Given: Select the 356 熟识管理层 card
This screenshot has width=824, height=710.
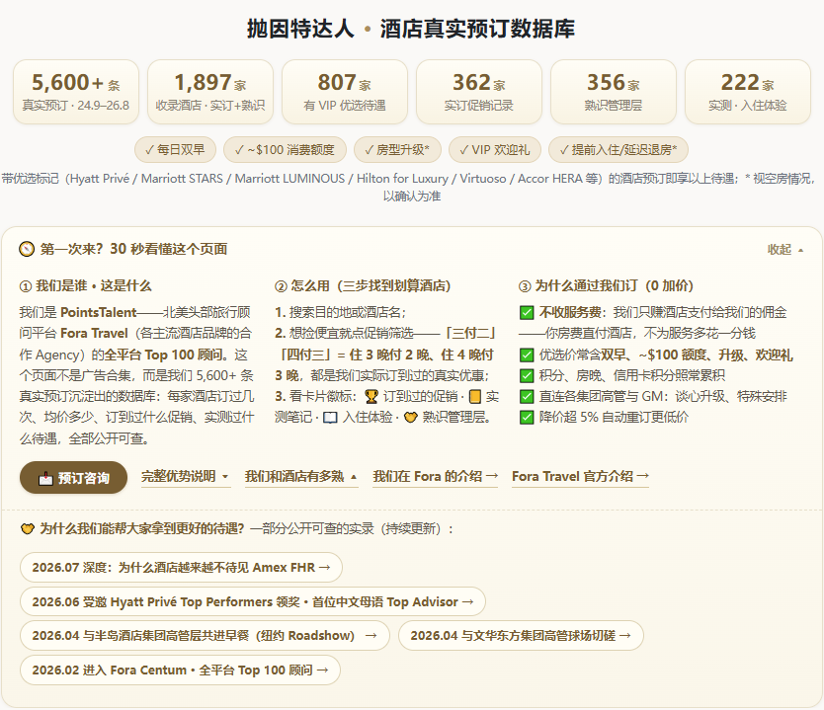Looking at the screenshot, I should point(614,92).
